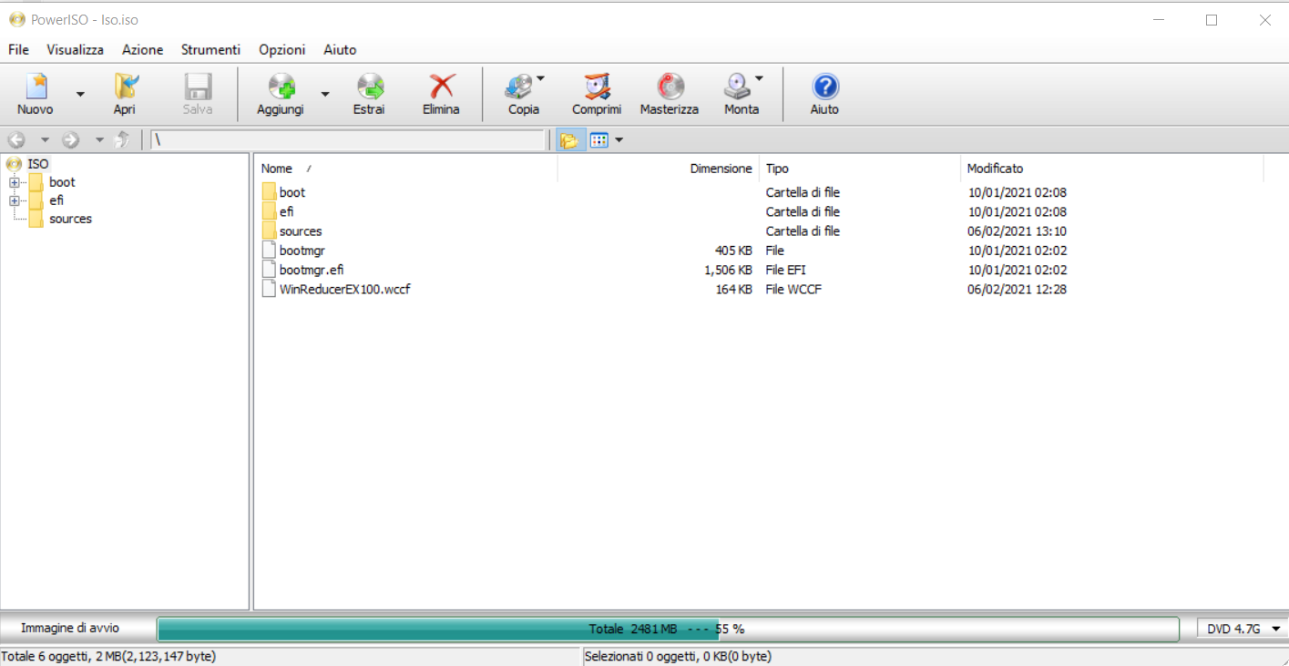Click the File EFI type cell
The width and height of the screenshot is (1289, 666).
[x=785, y=270]
